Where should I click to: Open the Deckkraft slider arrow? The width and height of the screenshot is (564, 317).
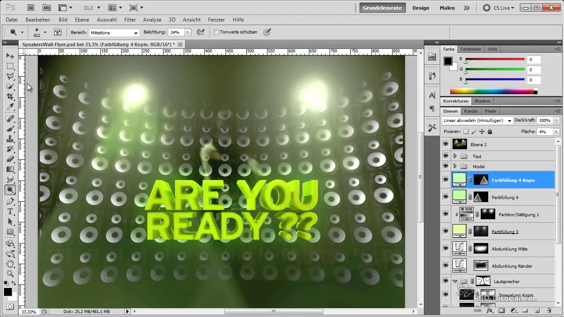[557, 120]
